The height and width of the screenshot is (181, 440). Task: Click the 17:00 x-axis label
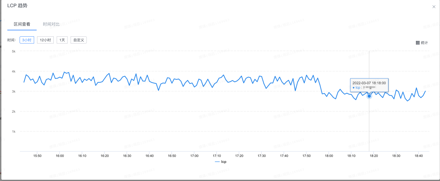tap(194, 156)
